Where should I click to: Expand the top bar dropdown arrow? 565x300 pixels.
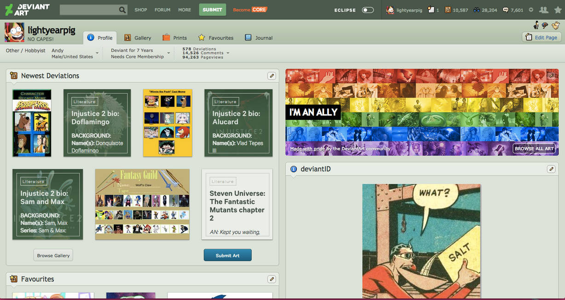(x=531, y=10)
